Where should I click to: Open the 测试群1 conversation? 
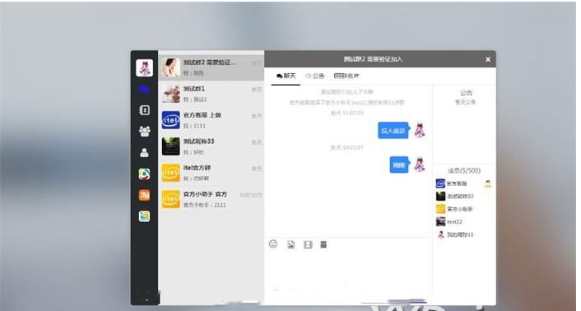tap(211, 94)
